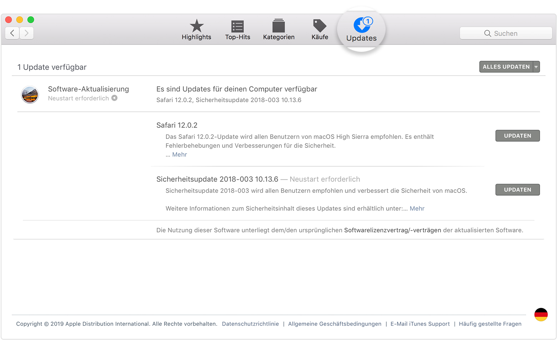Collapse the Neustart erforderlich disclosure arrow
This screenshot has width=557, height=340.
pyautogui.click(x=114, y=98)
